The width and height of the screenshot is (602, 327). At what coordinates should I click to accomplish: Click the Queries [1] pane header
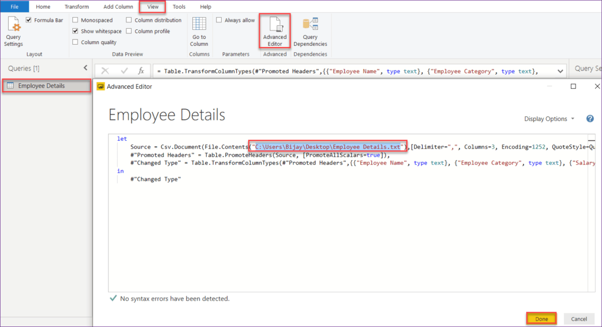(x=24, y=68)
